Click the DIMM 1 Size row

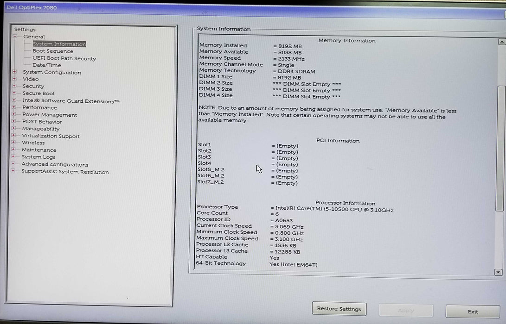pyautogui.click(x=250, y=77)
